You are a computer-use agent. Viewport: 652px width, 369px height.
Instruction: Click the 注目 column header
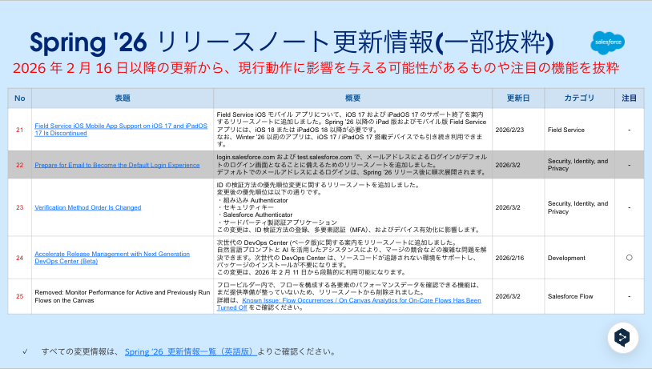pos(629,98)
